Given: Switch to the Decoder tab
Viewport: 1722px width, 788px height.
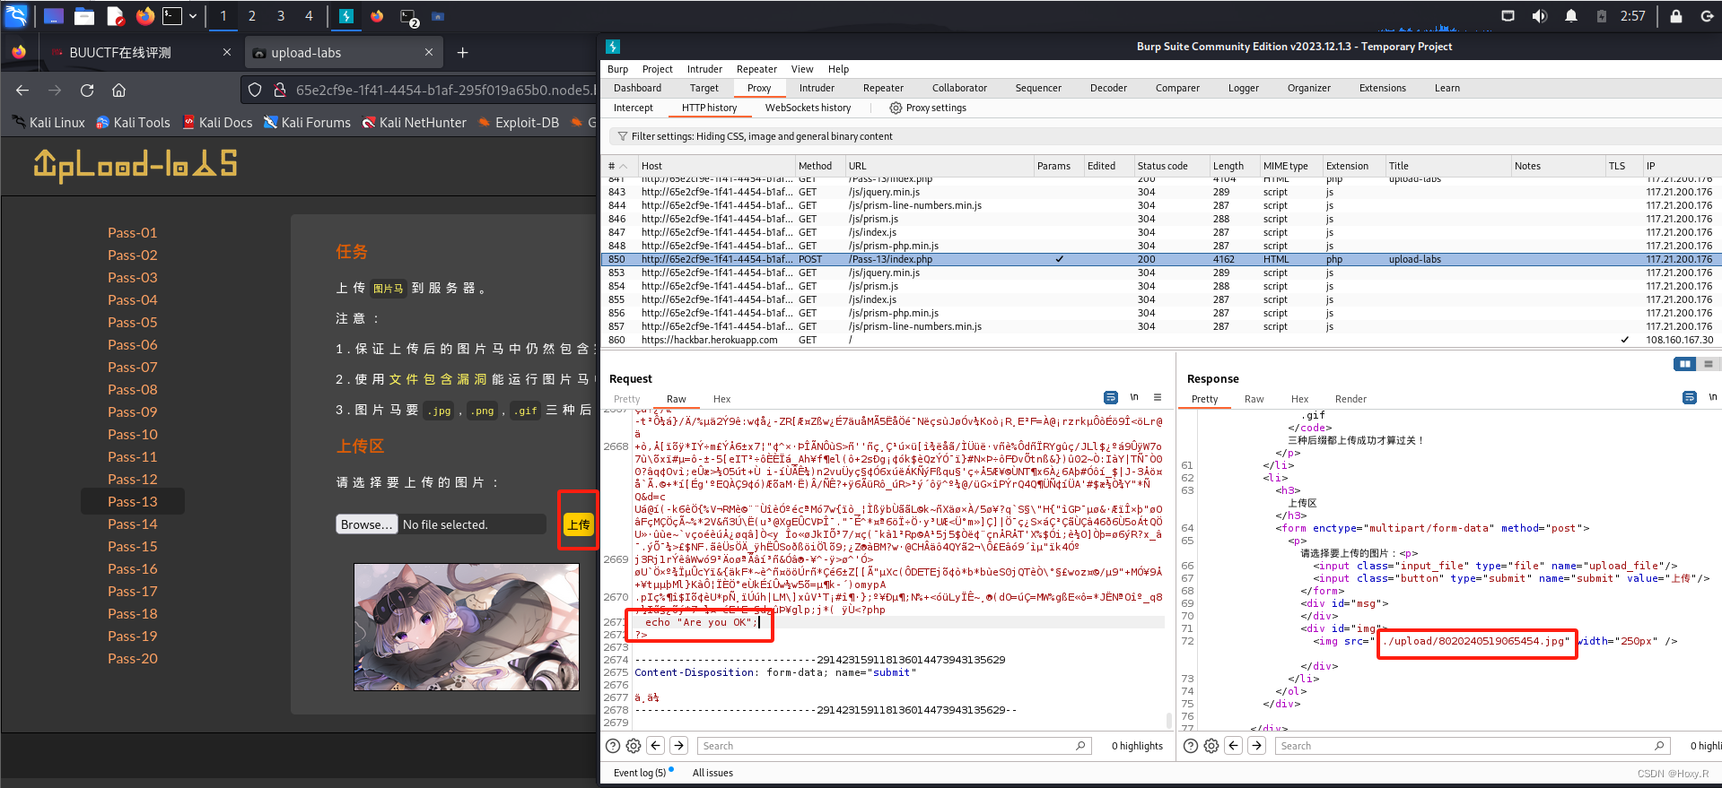Looking at the screenshot, I should coord(1108,88).
